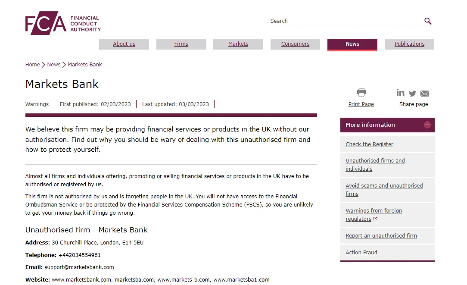Image resolution: width=467 pixels, height=285 pixels.
Task: Open Check the Register link
Action: [x=369, y=144]
